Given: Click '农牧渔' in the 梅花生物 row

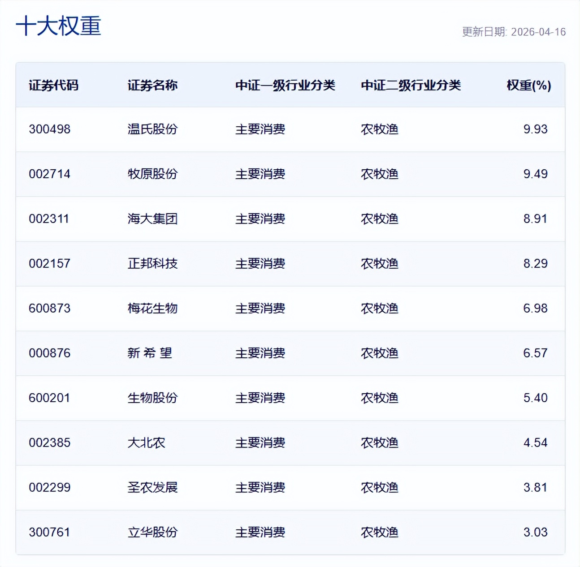Looking at the screenshot, I should [x=380, y=308].
